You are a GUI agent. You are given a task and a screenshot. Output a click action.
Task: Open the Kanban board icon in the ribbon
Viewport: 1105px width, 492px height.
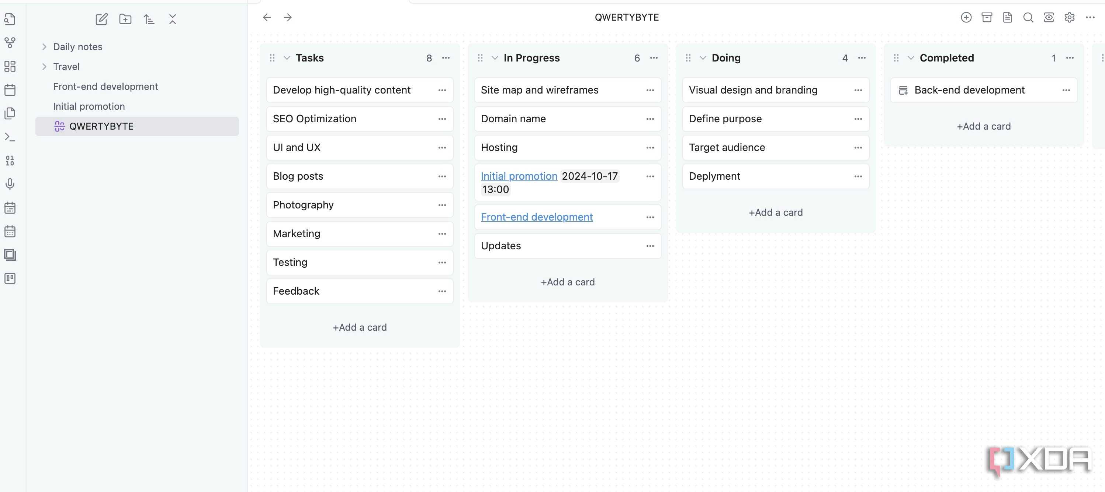10,278
